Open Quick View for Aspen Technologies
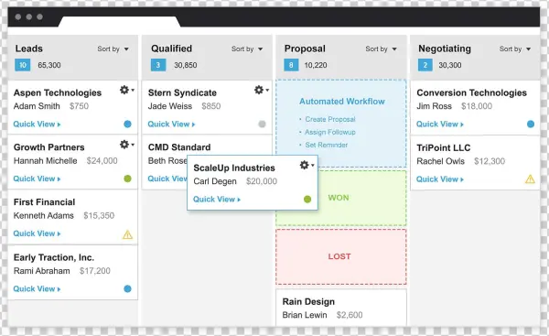The width and height of the screenshot is (549, 336). pos(37,124)
